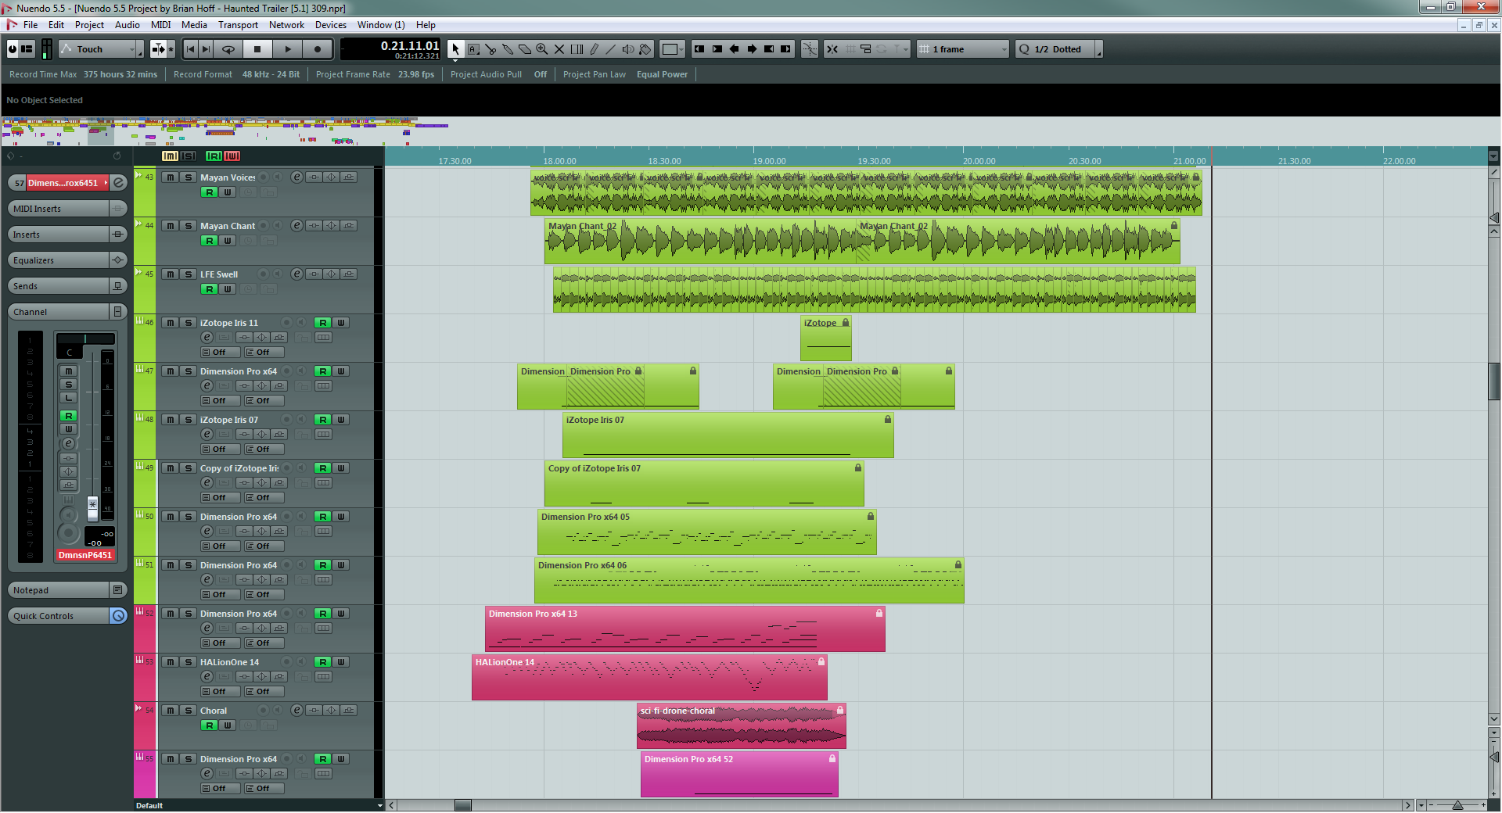Solo the iZotope Iris 07 track

point(188,420)
